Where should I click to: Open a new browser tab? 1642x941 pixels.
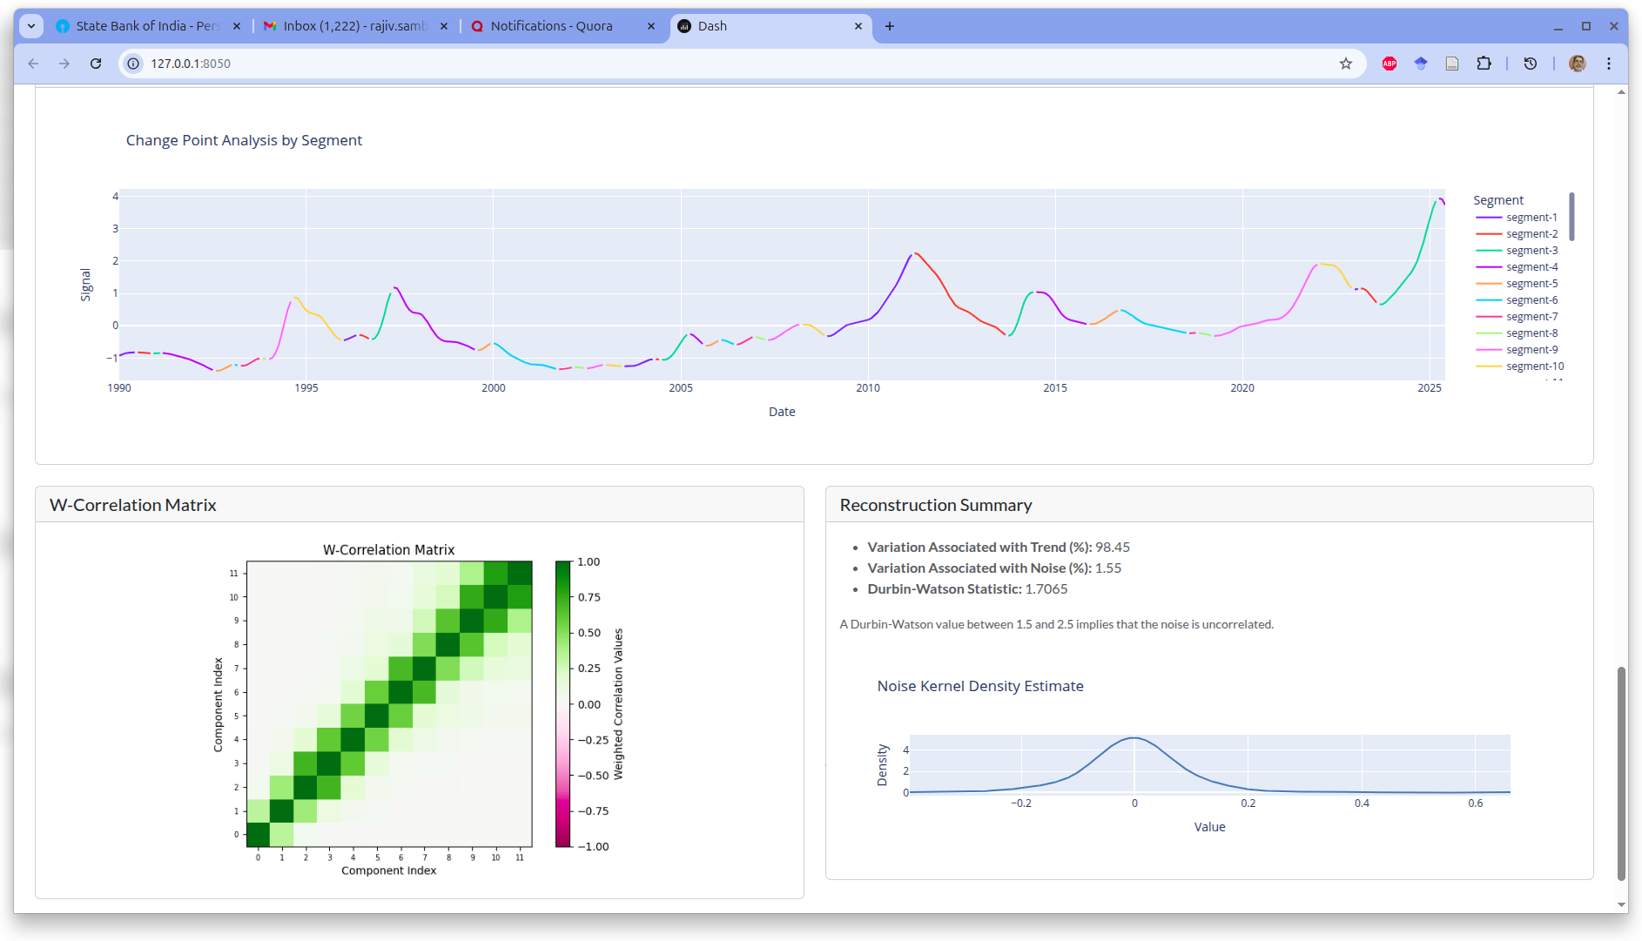tap(889, 26)
